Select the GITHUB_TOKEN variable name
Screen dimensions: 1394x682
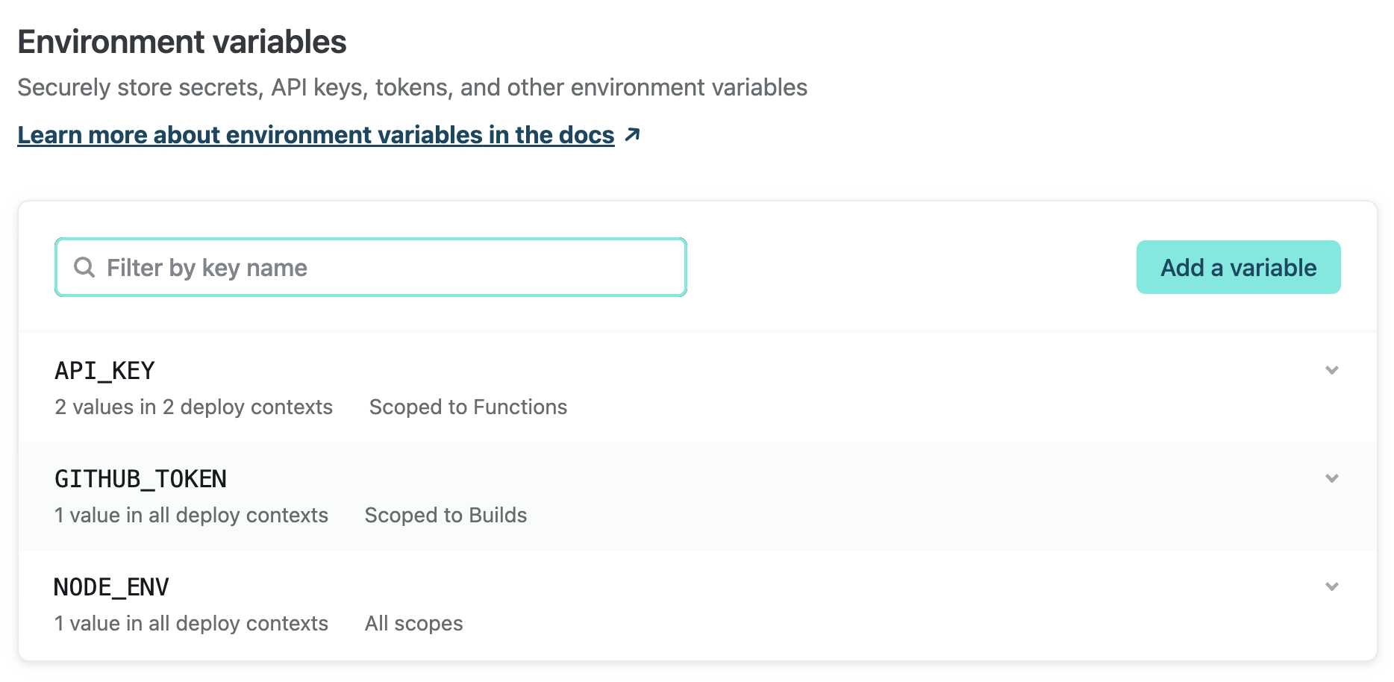click(140, 479)
